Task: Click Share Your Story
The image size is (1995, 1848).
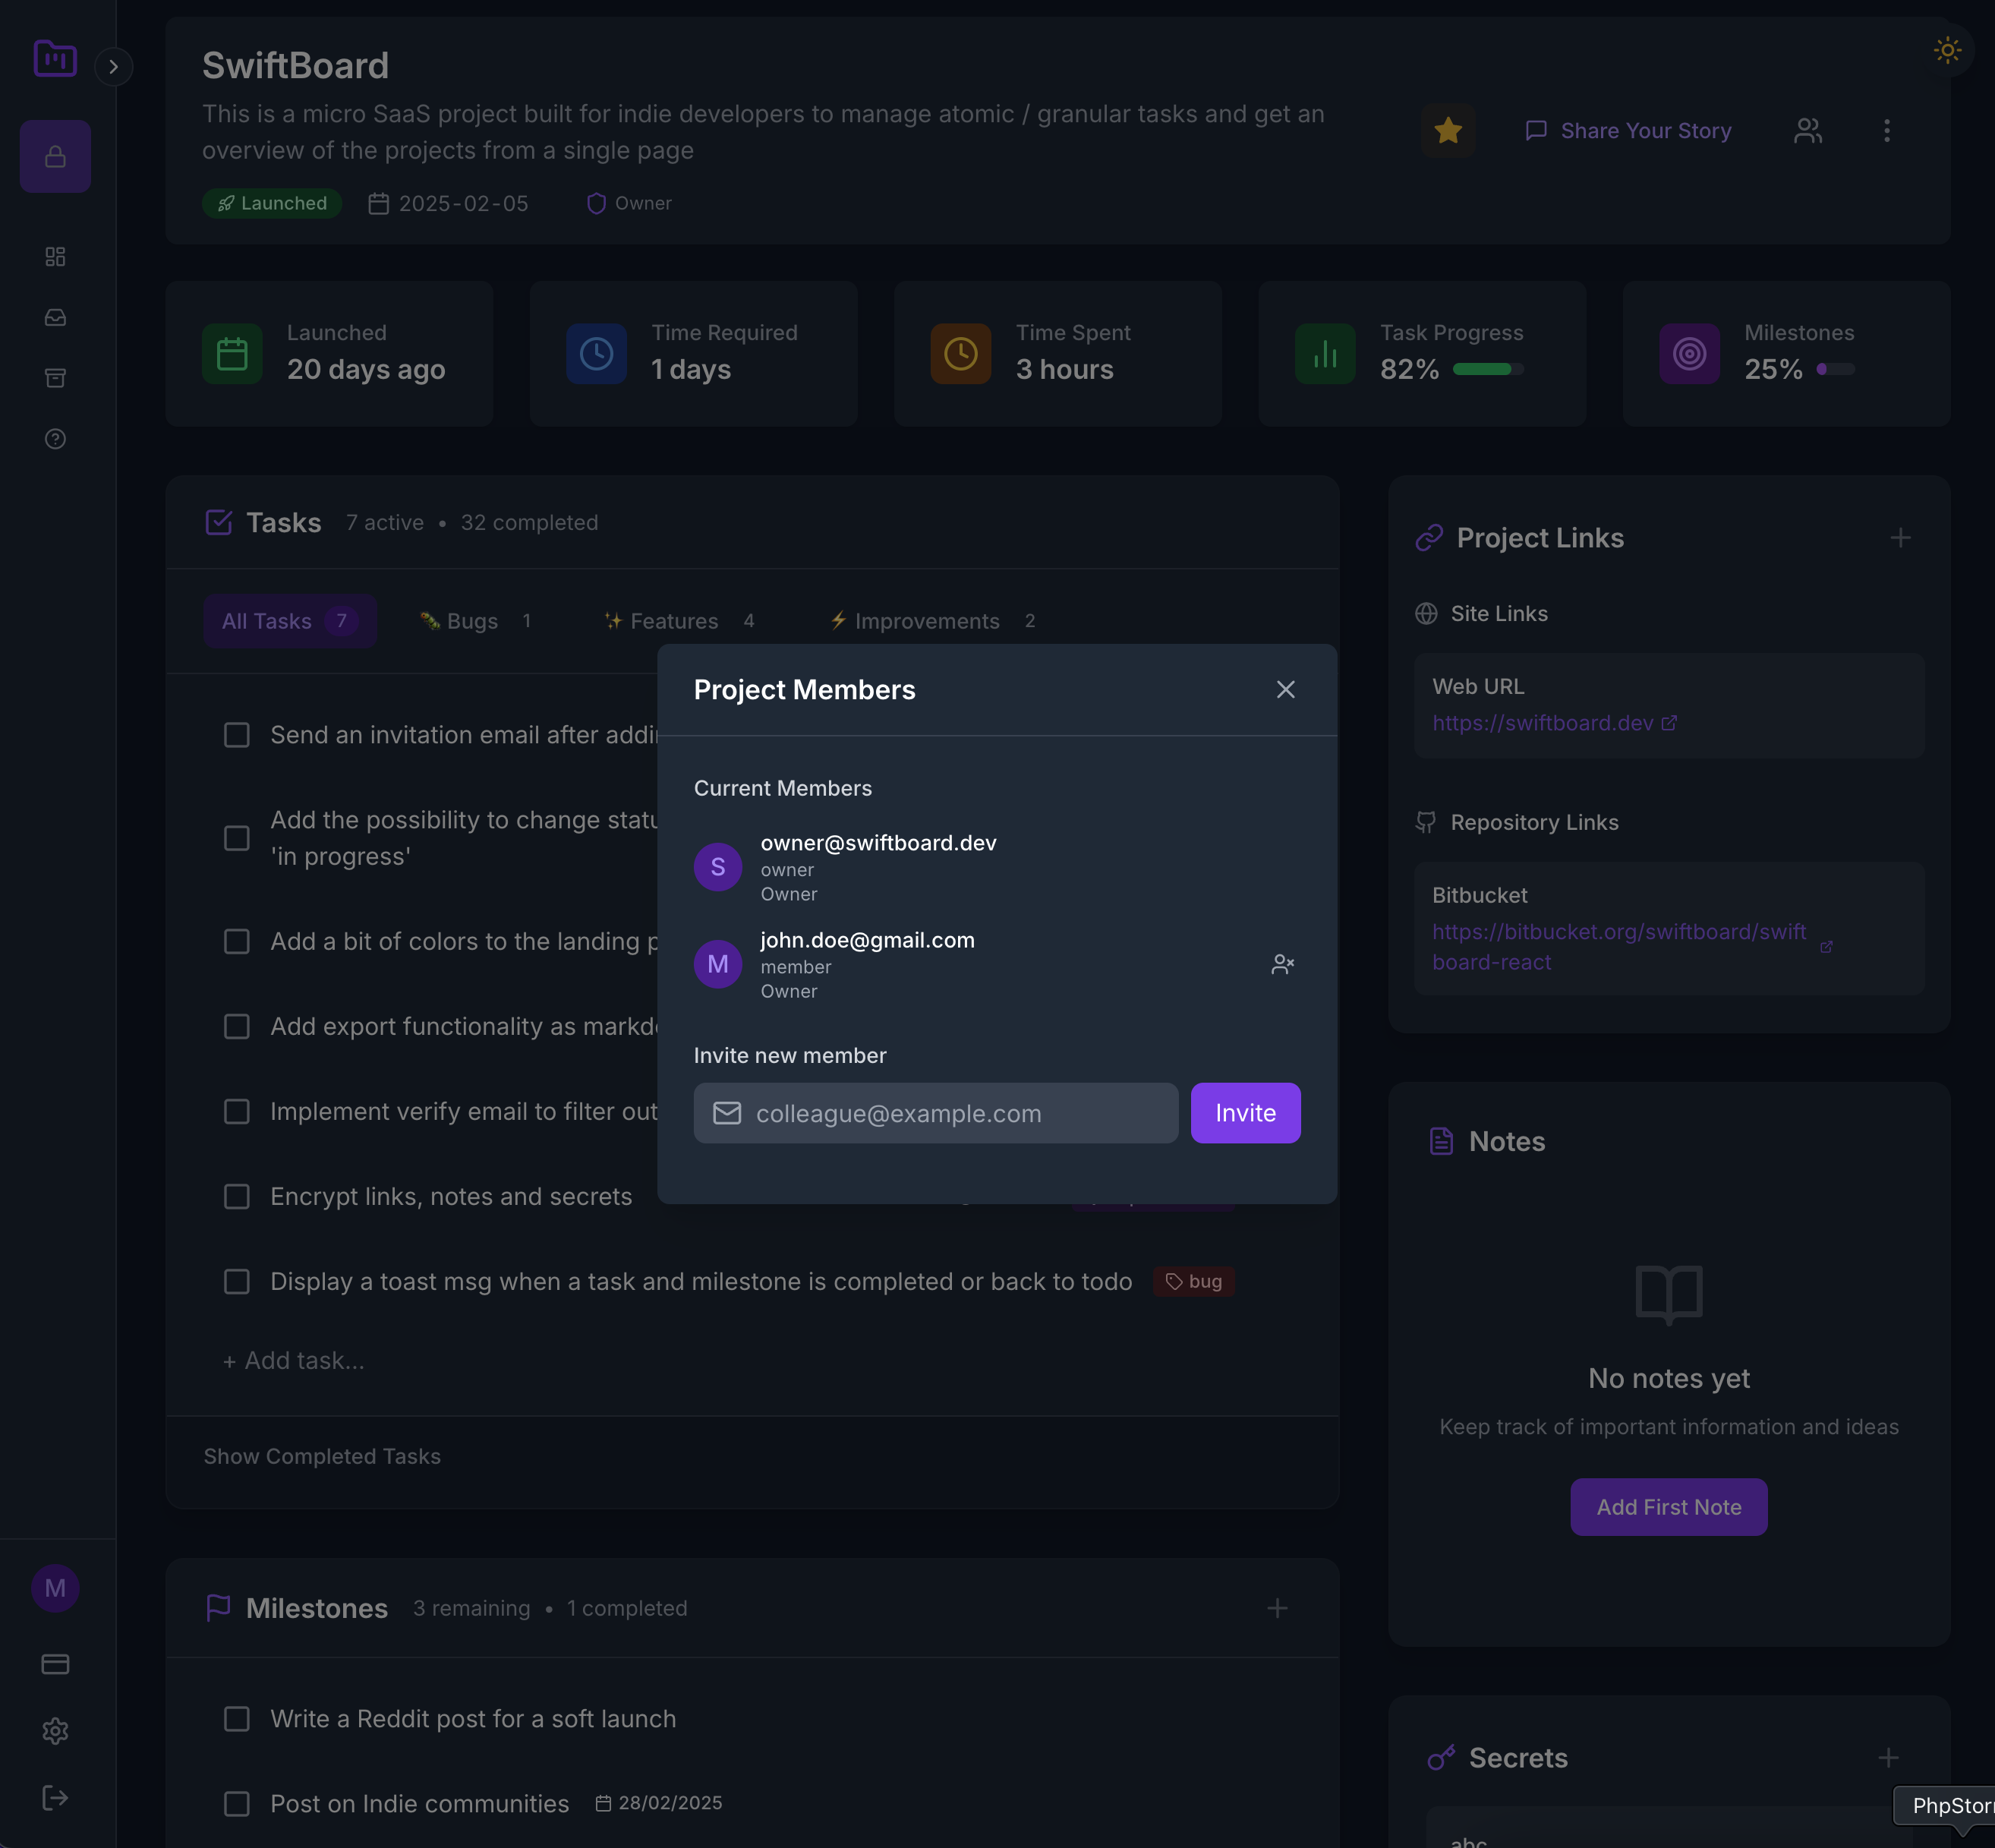Action: pos(1628,131)
